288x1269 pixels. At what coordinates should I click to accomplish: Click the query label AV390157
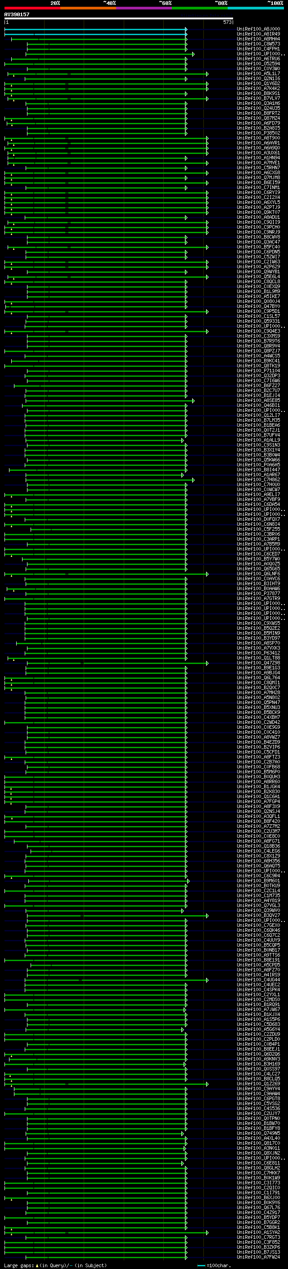click(x=17, y=15)
